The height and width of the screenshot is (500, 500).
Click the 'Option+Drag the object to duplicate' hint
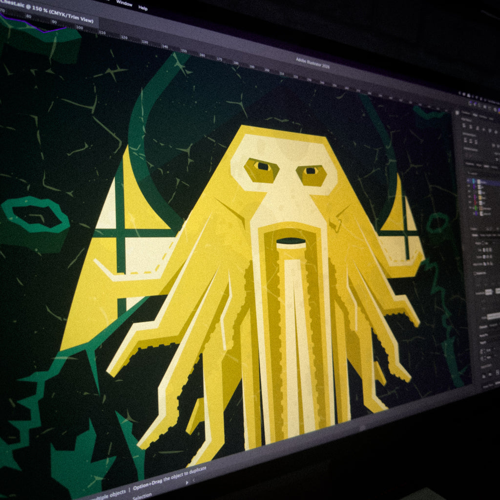(x=169, y=479)
